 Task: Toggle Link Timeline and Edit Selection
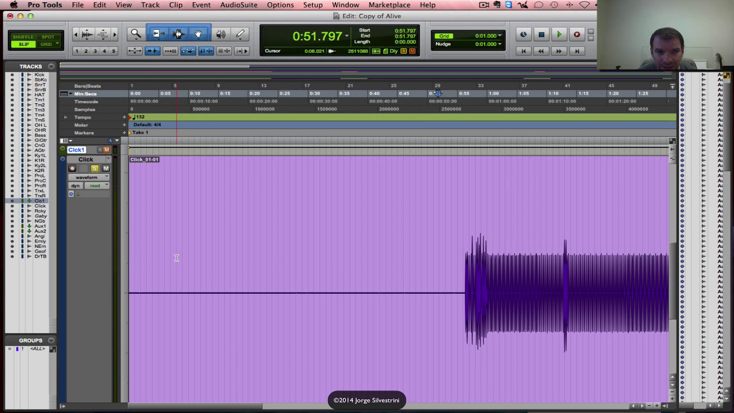click(x=206, y=51)
